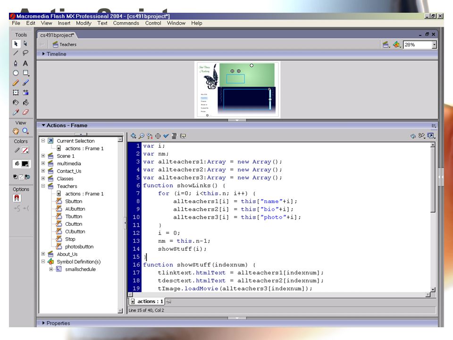Select the 'actions : 1' script tab
This screenshot has width=453, height=340.
point(147,302)
